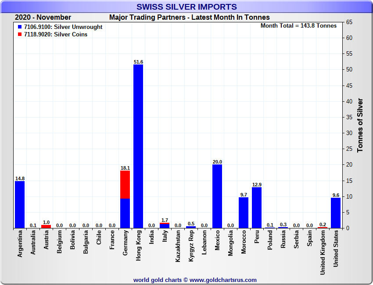This screenshot has height=285, width=373.
Task: Click the 'Australia' axis label
Action: 33,242
